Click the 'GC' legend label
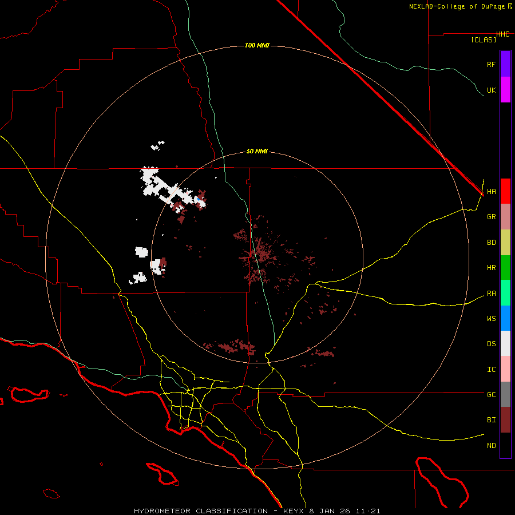The height and width of the screenshot is (515, 515). pyautogui.click(x=491, y=394)
